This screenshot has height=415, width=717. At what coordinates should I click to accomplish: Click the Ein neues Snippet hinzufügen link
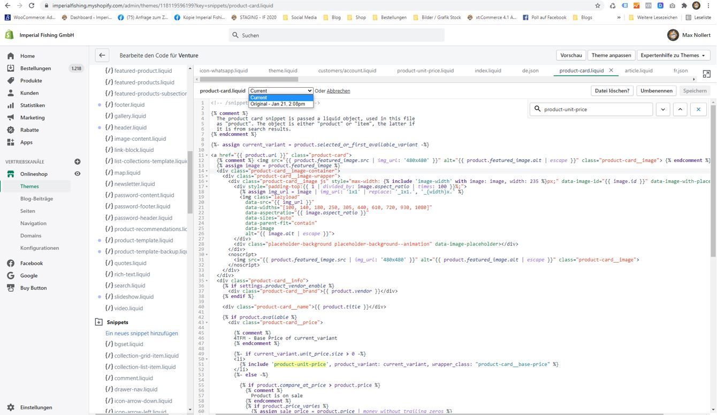142,333
